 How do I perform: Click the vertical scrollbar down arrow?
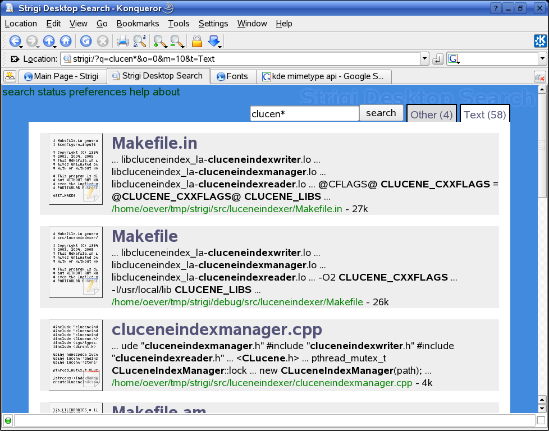542,409
